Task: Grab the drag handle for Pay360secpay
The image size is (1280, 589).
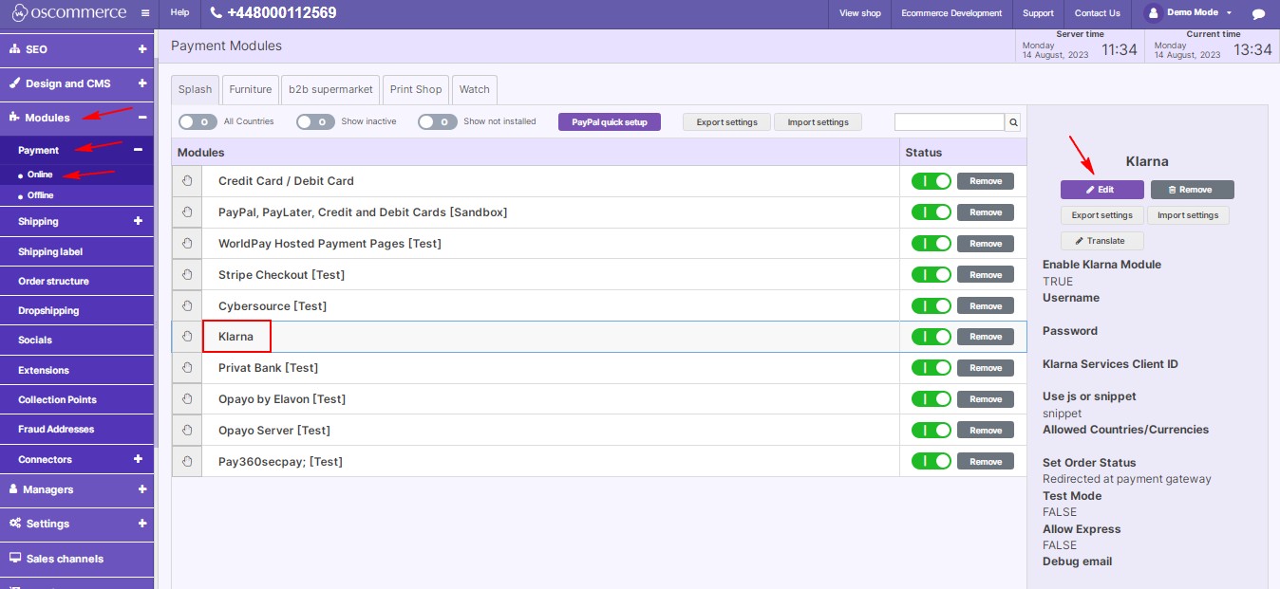Action: [x=187, y=462]
